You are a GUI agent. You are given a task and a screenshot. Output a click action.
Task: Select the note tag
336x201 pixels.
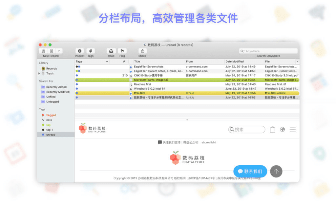tap(49, 120)
